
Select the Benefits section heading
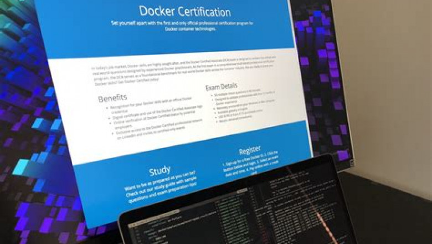[x=112, y=98]
